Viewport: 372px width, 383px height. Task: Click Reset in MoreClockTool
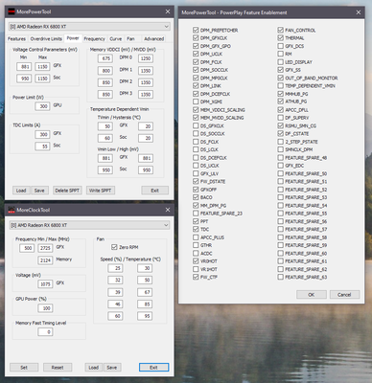click(x=58, y=368)
